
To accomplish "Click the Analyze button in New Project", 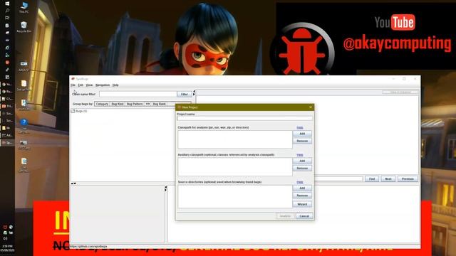I will click(285, 216).
